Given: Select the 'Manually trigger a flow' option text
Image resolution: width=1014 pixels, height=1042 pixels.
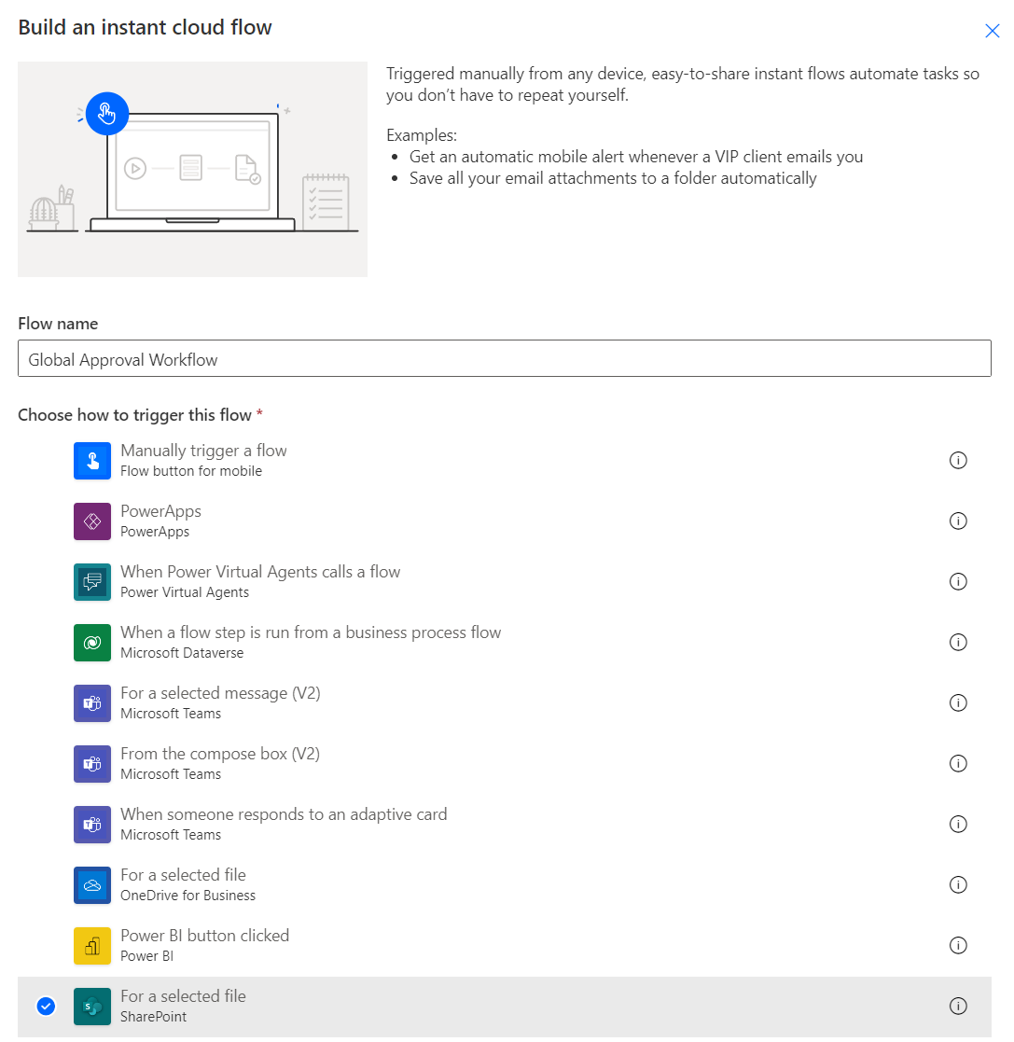Looking at the screenshot, I should point(203,451).
